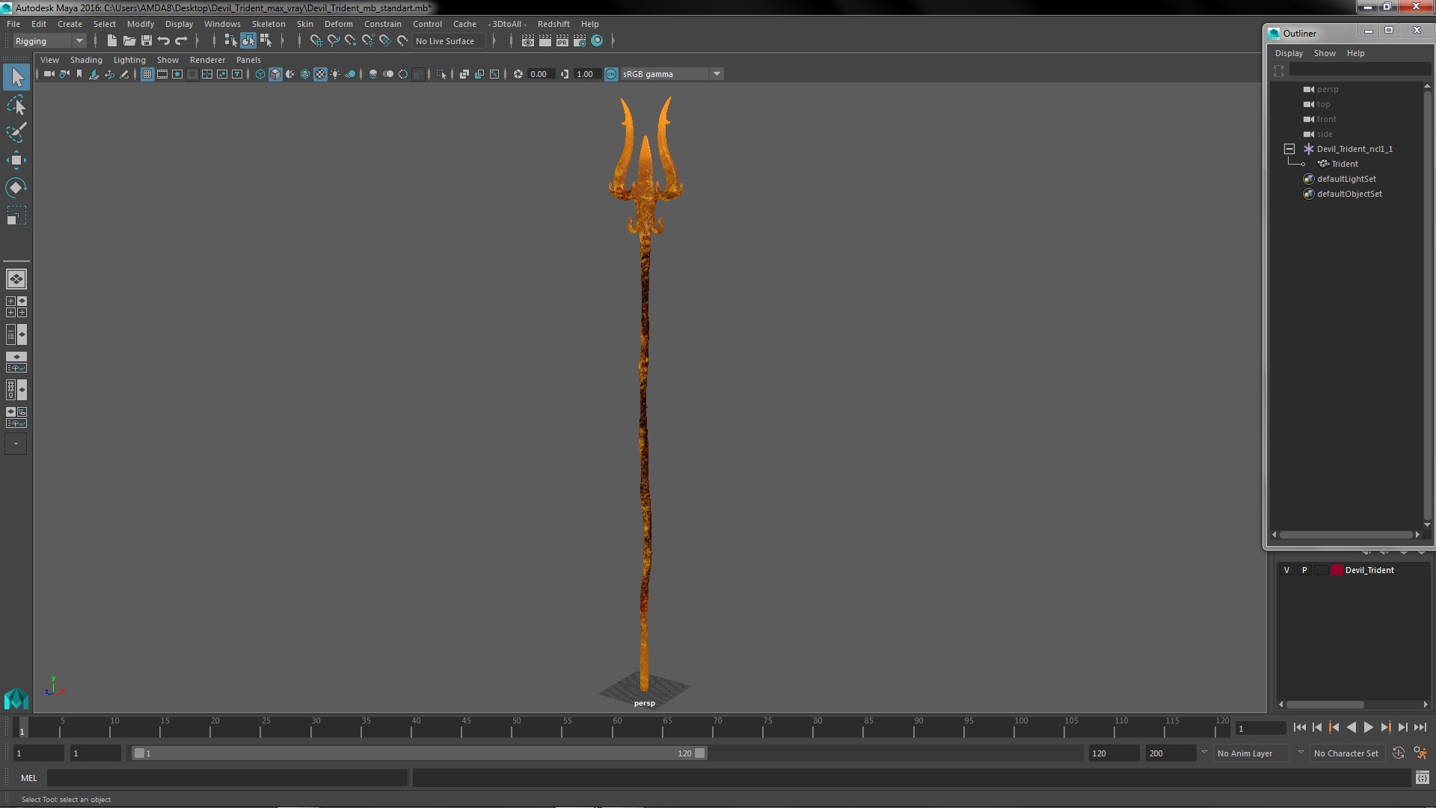Select by component type mode icon
Image resolution: width=1436 pixels, height=808 pixels.
266,41
